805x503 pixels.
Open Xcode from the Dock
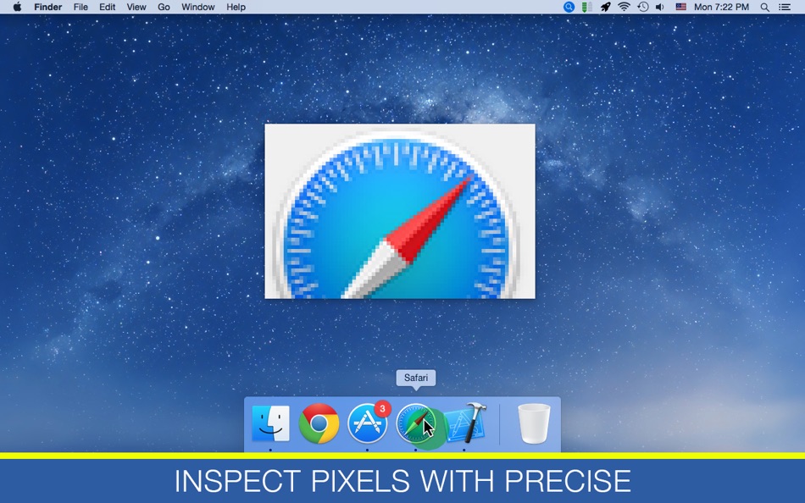coord(464,423)
